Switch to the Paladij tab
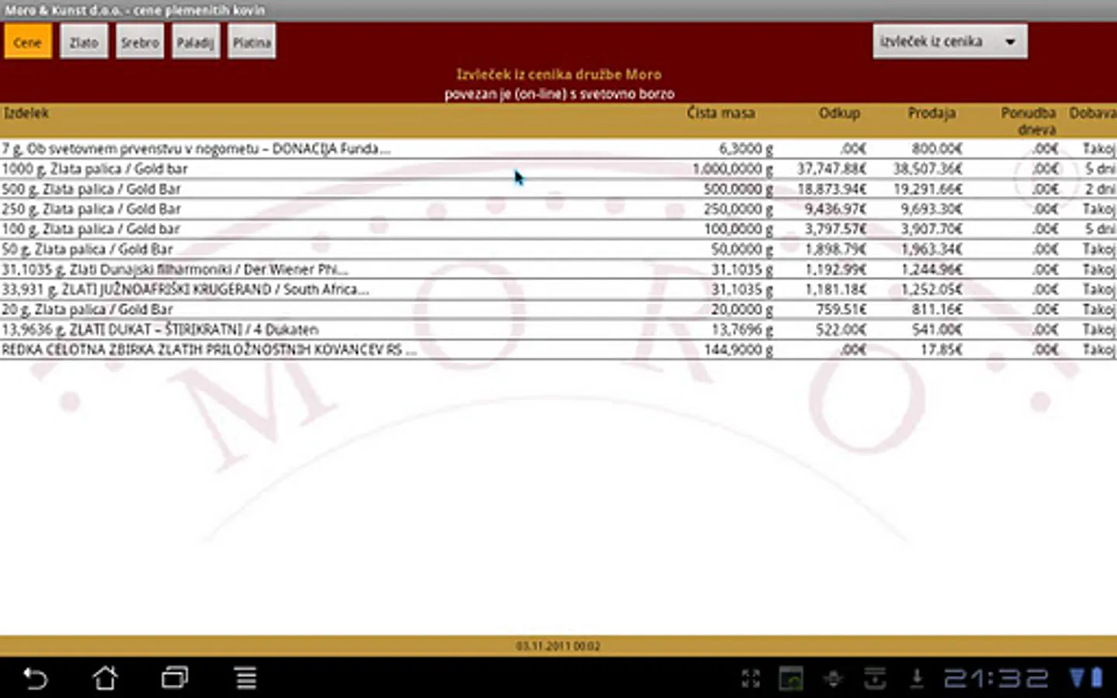Image resolution: width=1117 pixels, height=698 pixels. point(195,42)
